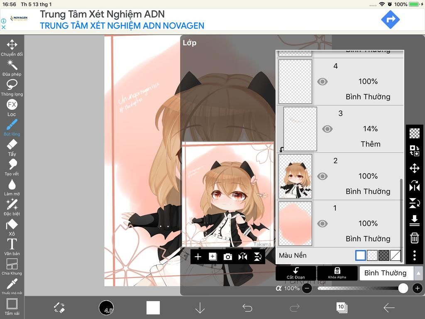Select the Chuyển đổi transform tool

(x=12, y=47)
